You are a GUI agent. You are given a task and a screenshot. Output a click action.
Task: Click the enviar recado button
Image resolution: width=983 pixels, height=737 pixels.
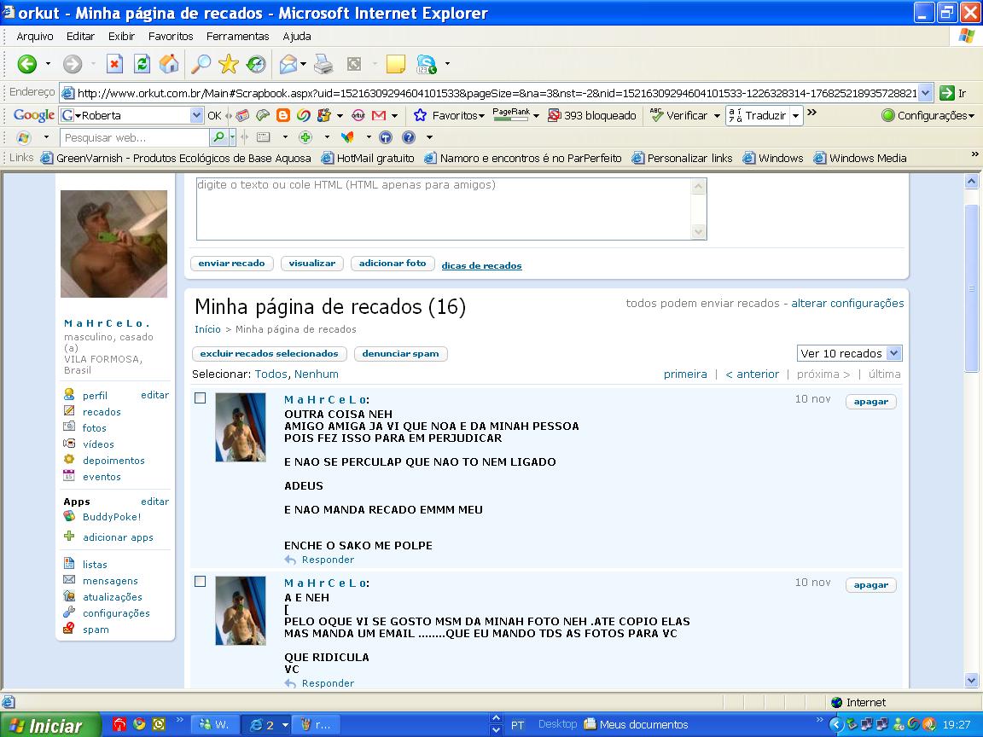pos(231,264)
